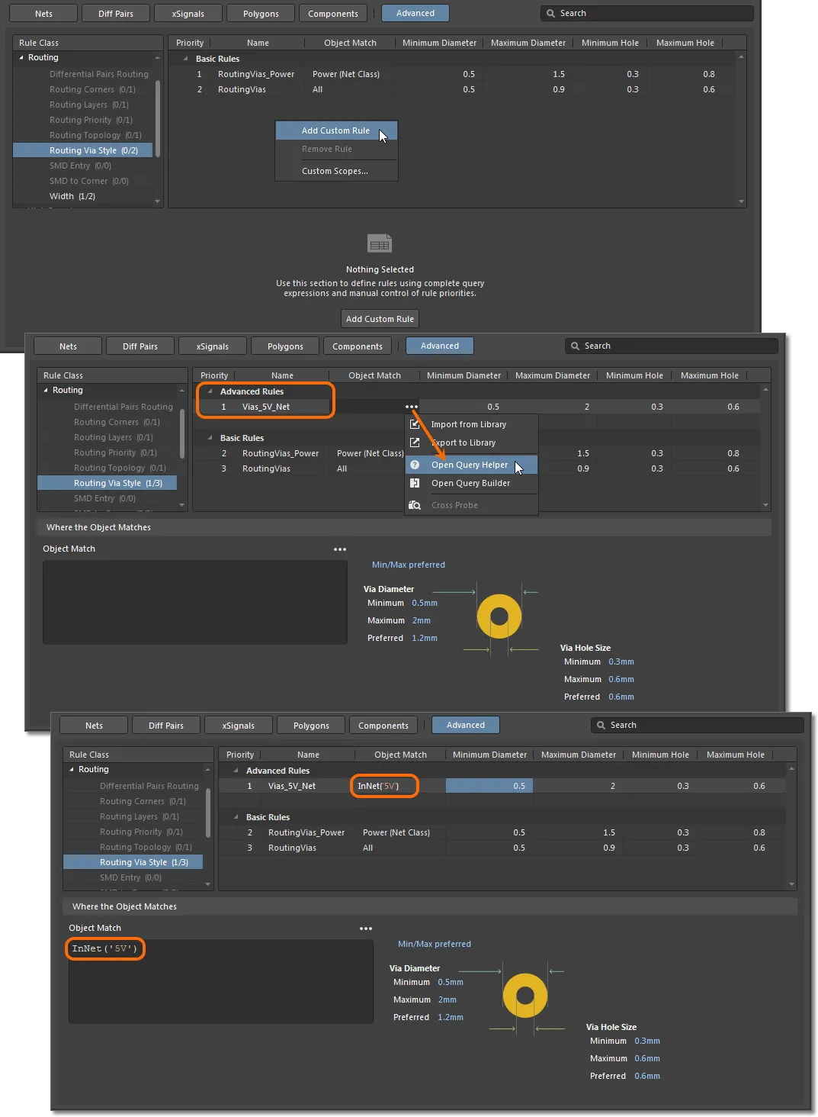Sort by Priority column in bottom window

(x=240, y=755)
